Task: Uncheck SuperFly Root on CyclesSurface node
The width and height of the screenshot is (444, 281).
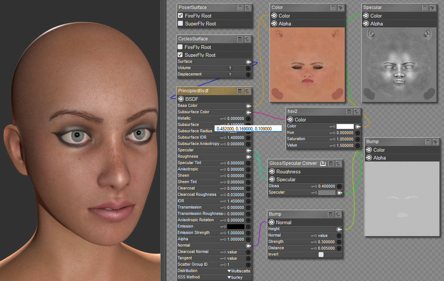Action: (180, 55)
